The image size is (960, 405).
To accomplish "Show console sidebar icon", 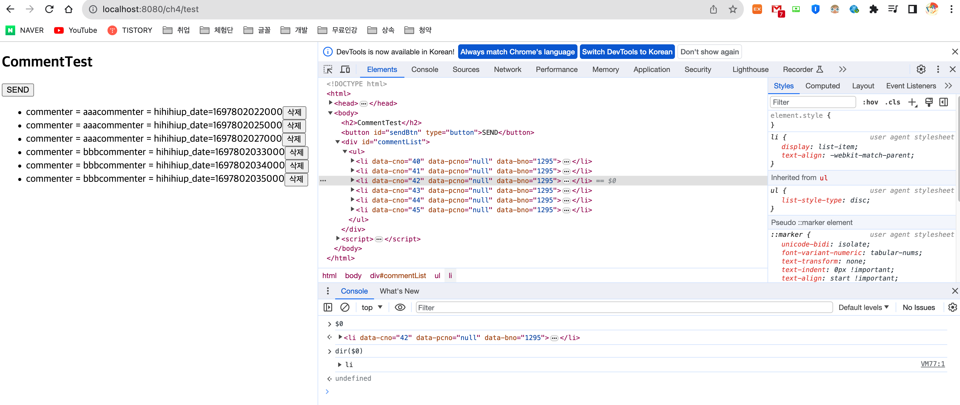I will click(x=328, y=307).
